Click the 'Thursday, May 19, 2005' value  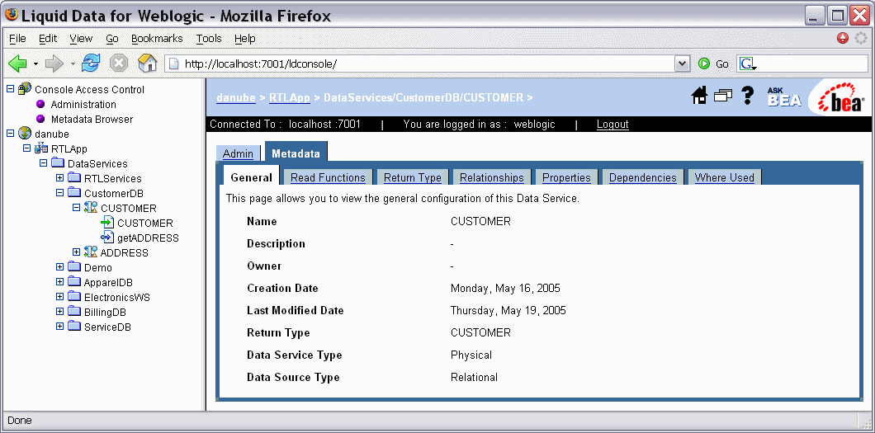(508, 310)
